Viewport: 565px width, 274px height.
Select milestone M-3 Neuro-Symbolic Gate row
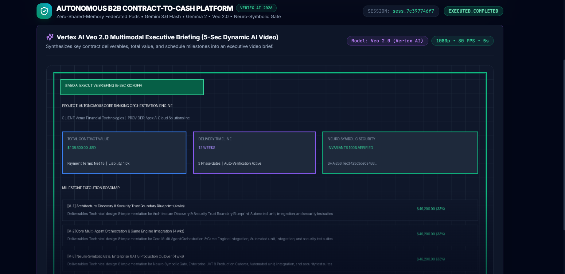point(270,261)
